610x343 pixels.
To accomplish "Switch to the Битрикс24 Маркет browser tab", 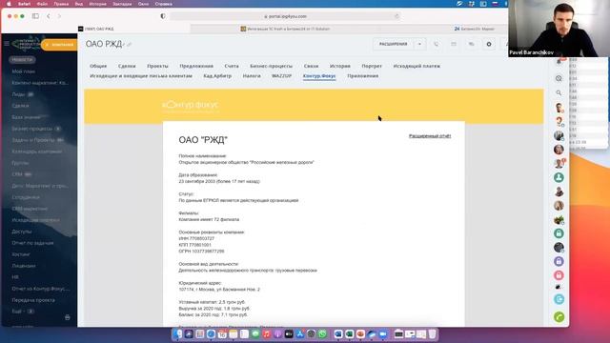I will pyautogui.click(x=475, y=29).
